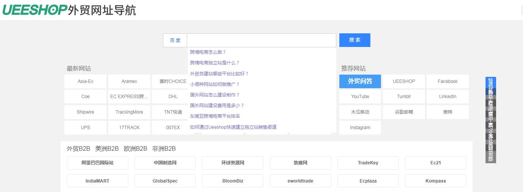523x192 pixels.
Task: Switch to the 外贸B2B tab
Action: pos(78,149)
